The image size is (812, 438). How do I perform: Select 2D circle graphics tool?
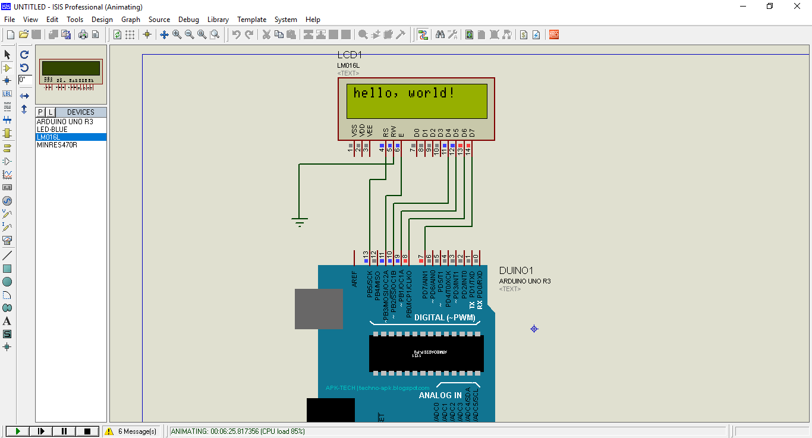(7, 282)
